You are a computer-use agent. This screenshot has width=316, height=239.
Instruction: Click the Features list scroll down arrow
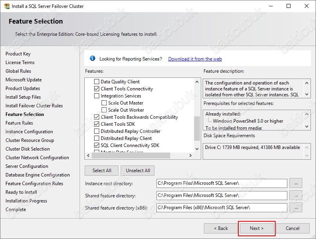197,149
